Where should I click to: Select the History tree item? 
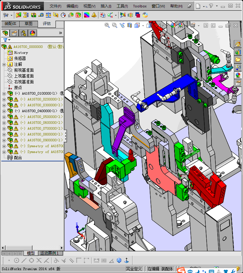(x=21, y=53)
